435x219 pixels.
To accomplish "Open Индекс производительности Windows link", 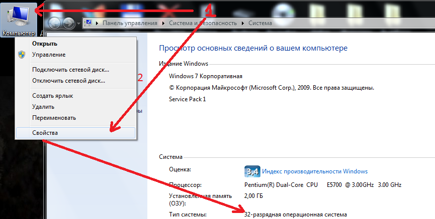I will [315, 171].
